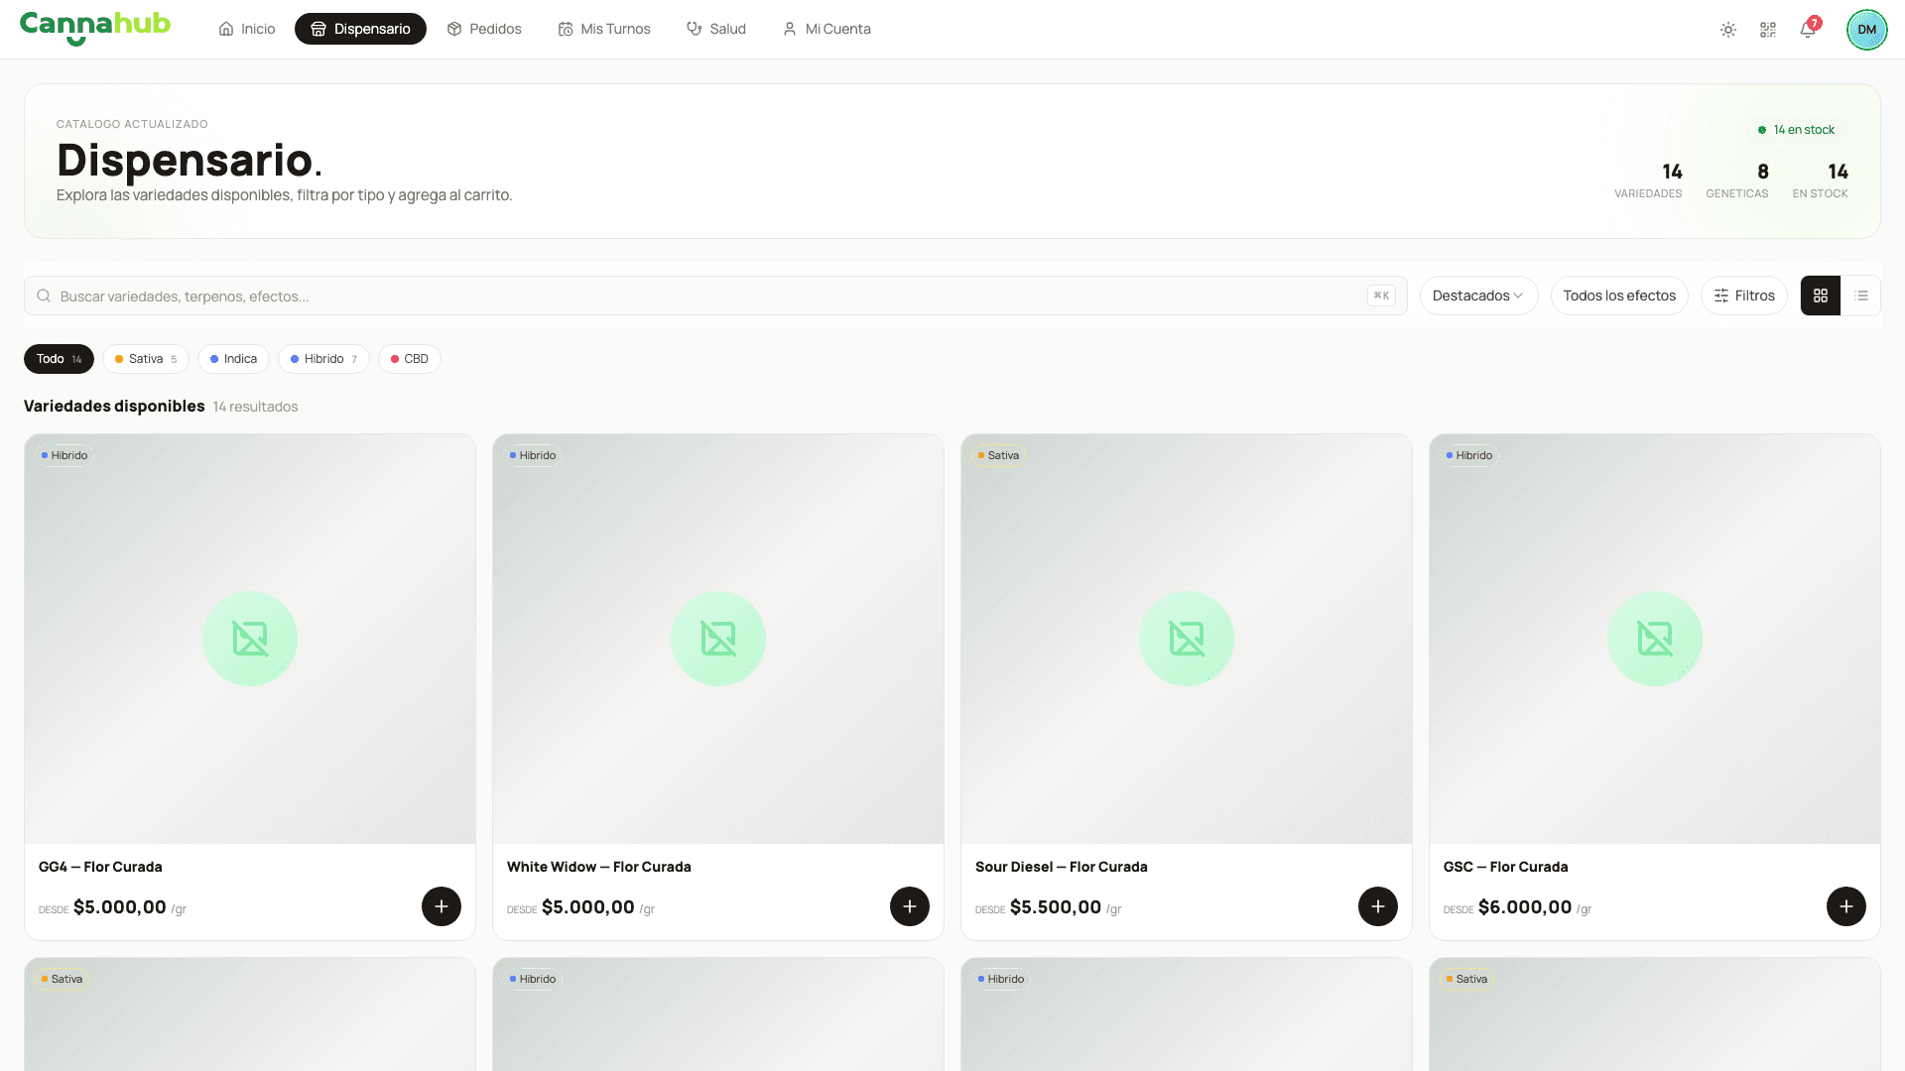Click the GG4 missing-image placeholder icon
This screenshot has height=1071, width=1905.
click(x=250, y=639)
